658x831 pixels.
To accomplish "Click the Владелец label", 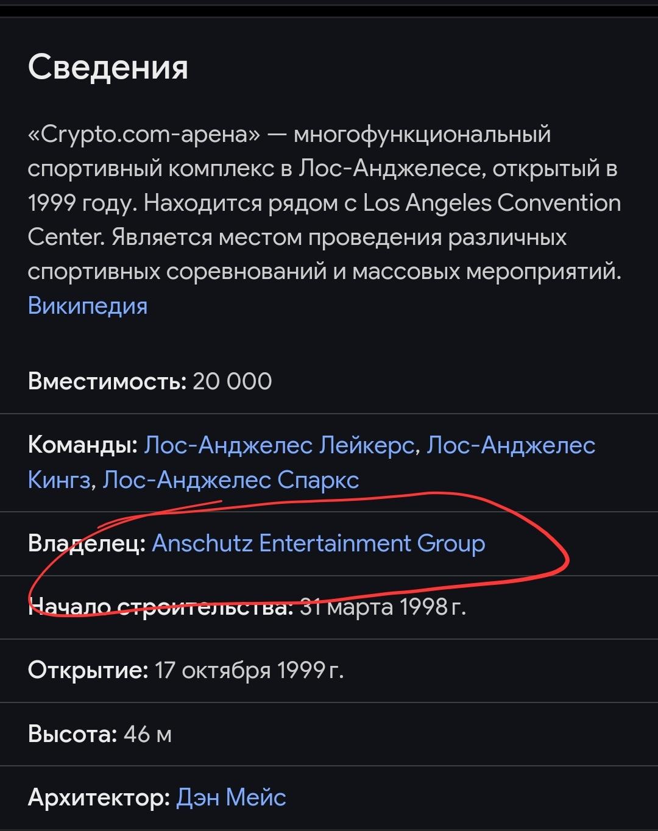I will click(x=87, y=543).
